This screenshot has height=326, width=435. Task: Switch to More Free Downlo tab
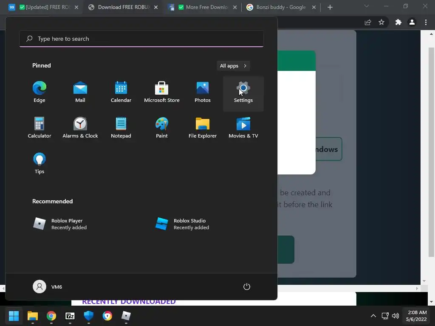tap(203, 7)
